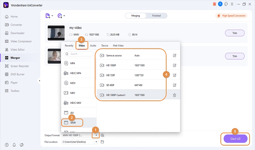Delete the HD 1080P Custom1 preset

pyautogui.click(x=175, y=95)
